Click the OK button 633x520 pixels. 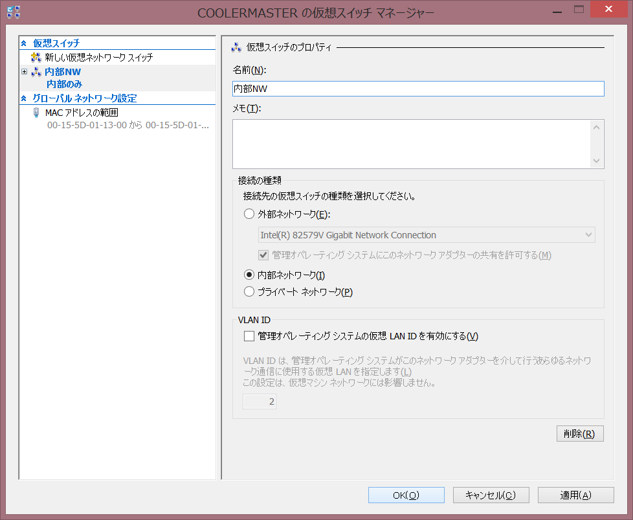point(406,495)
